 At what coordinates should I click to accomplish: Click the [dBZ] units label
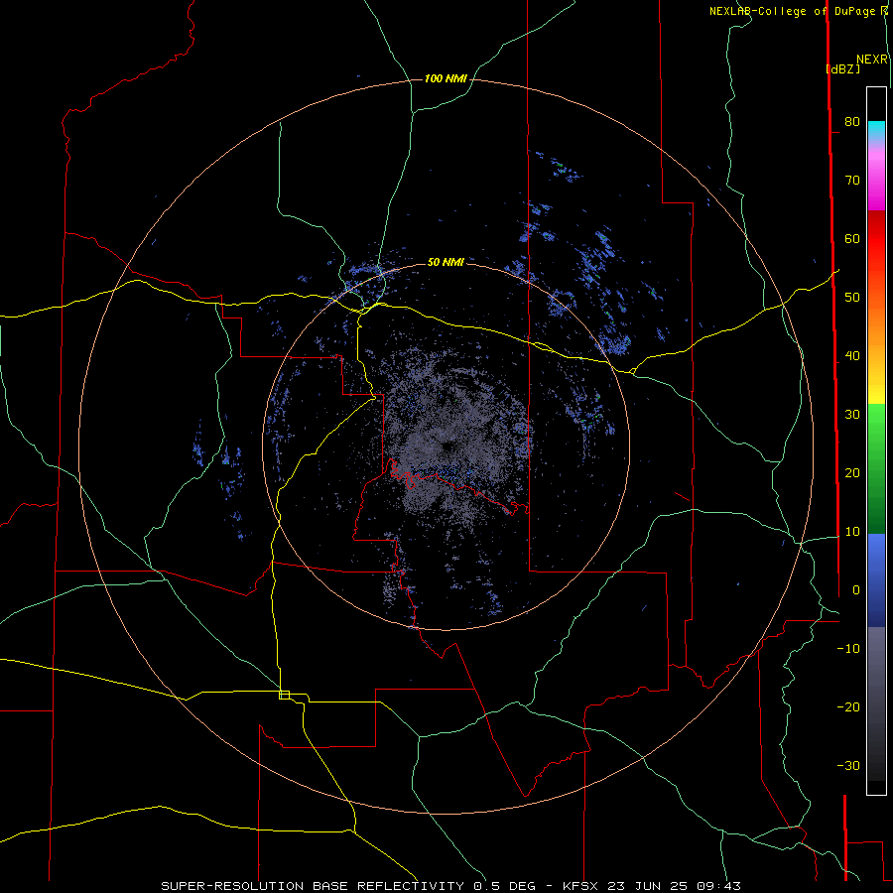(x=842, y=68)
